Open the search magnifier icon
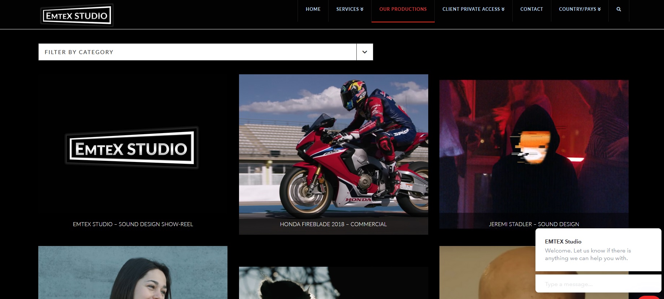Image resolution: width=664 pixels, height=299 pixels. tap(619, 9)
